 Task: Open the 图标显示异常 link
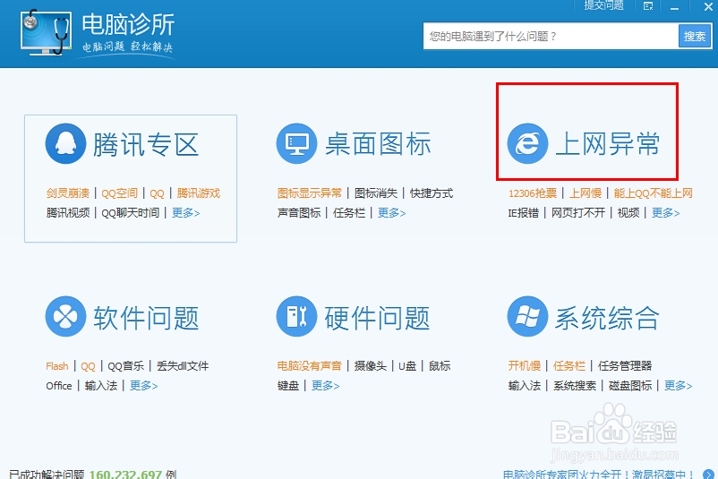(310, 193)
